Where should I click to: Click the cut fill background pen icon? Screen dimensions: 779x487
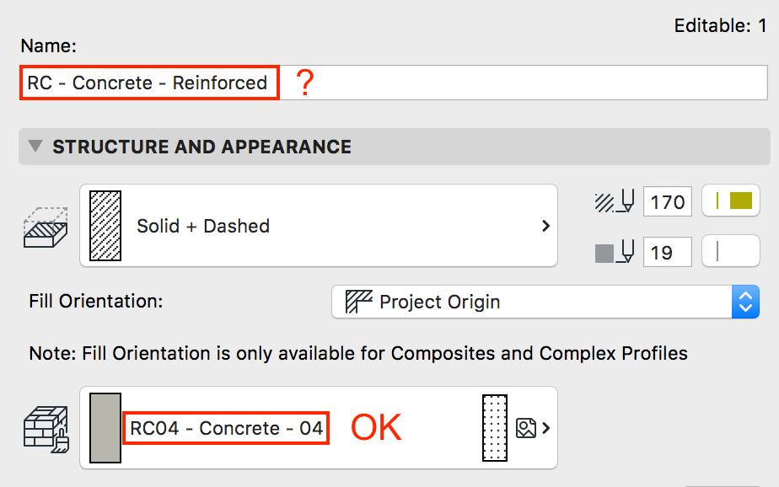click(614, 252)
